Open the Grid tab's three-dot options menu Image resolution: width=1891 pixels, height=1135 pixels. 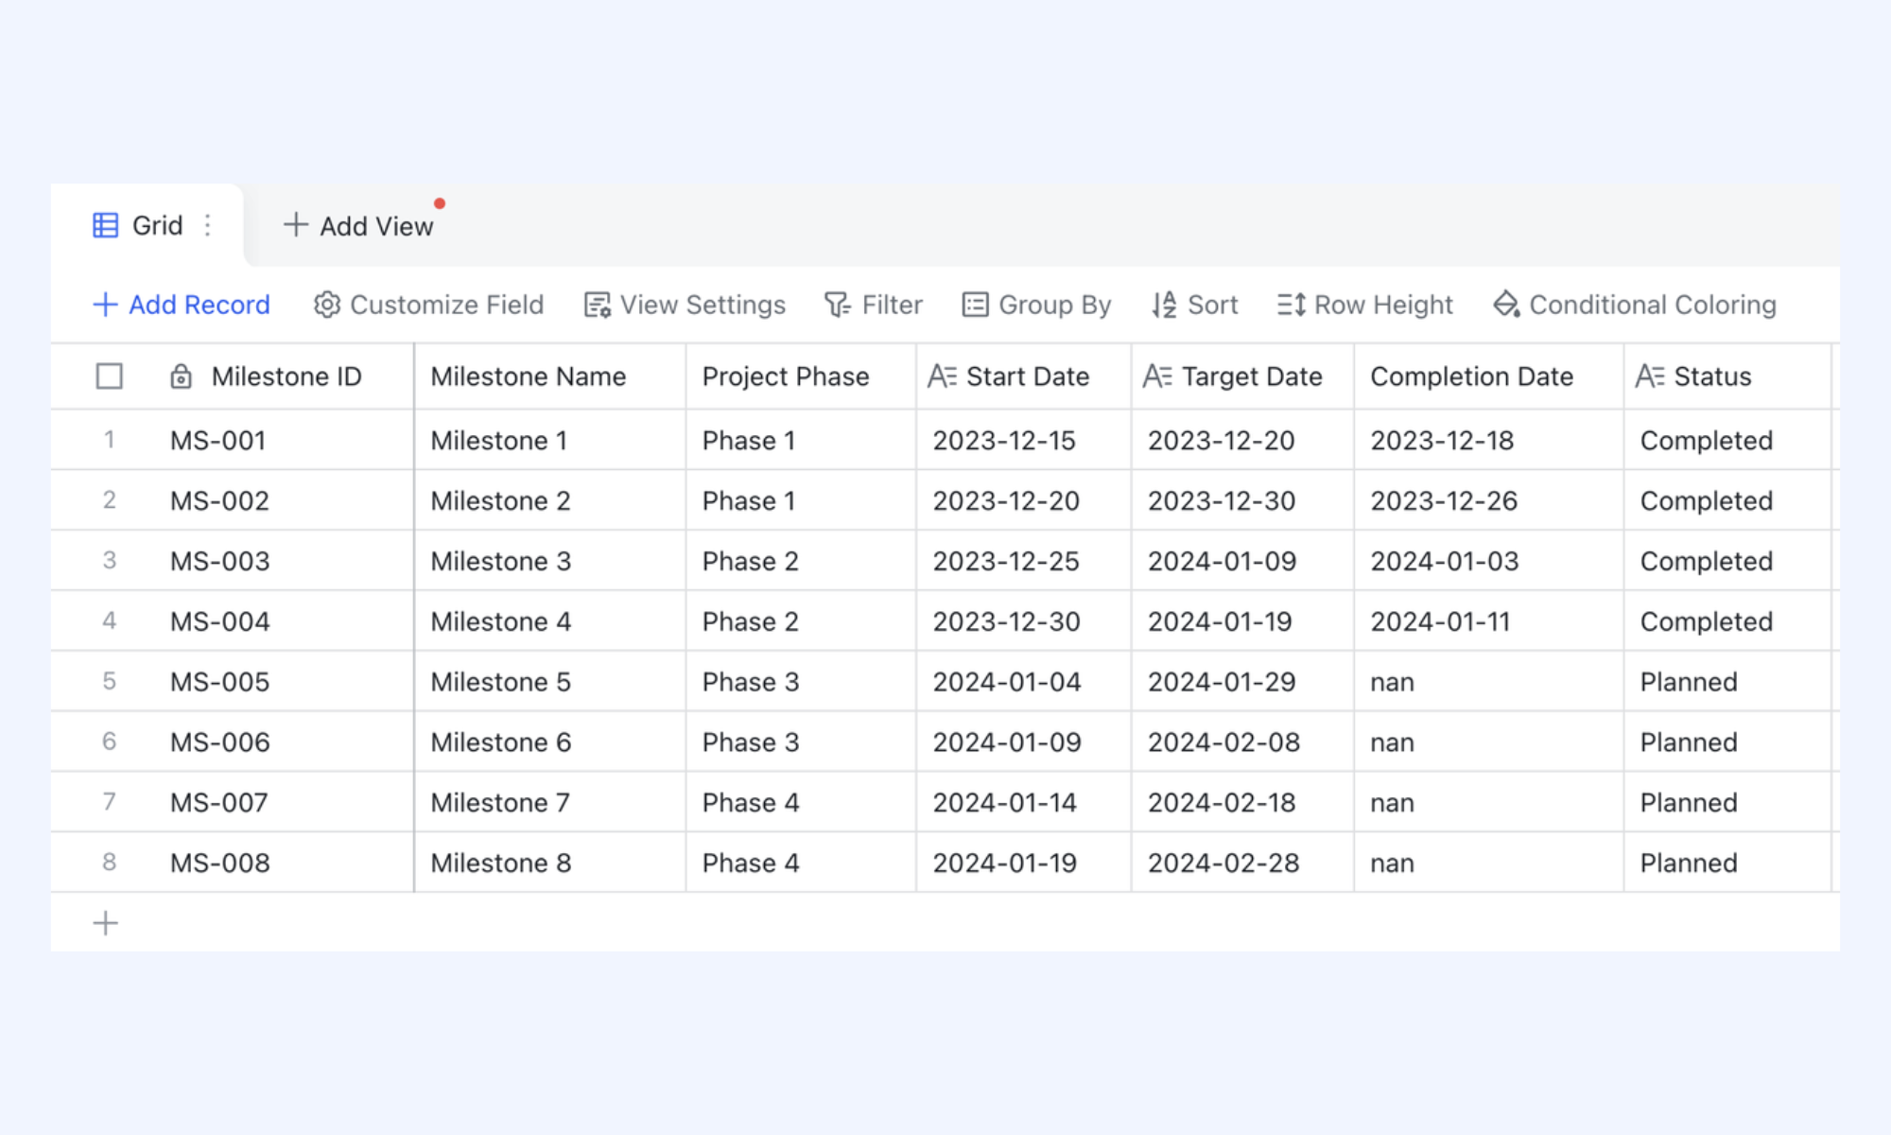(x=207, y=225)
